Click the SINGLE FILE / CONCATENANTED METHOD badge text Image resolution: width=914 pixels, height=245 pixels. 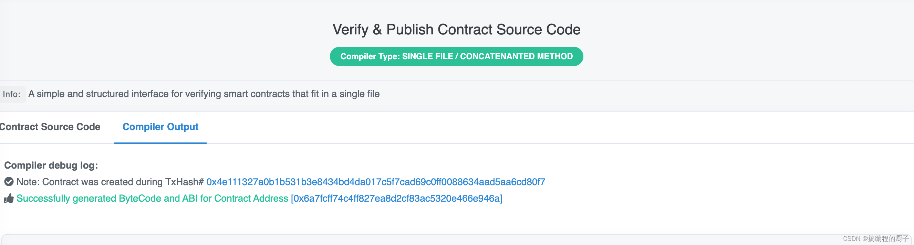coord(488,56)
